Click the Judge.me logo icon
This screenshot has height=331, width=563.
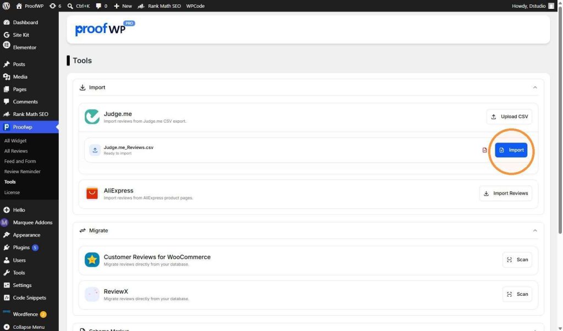(x=92, y=117)
